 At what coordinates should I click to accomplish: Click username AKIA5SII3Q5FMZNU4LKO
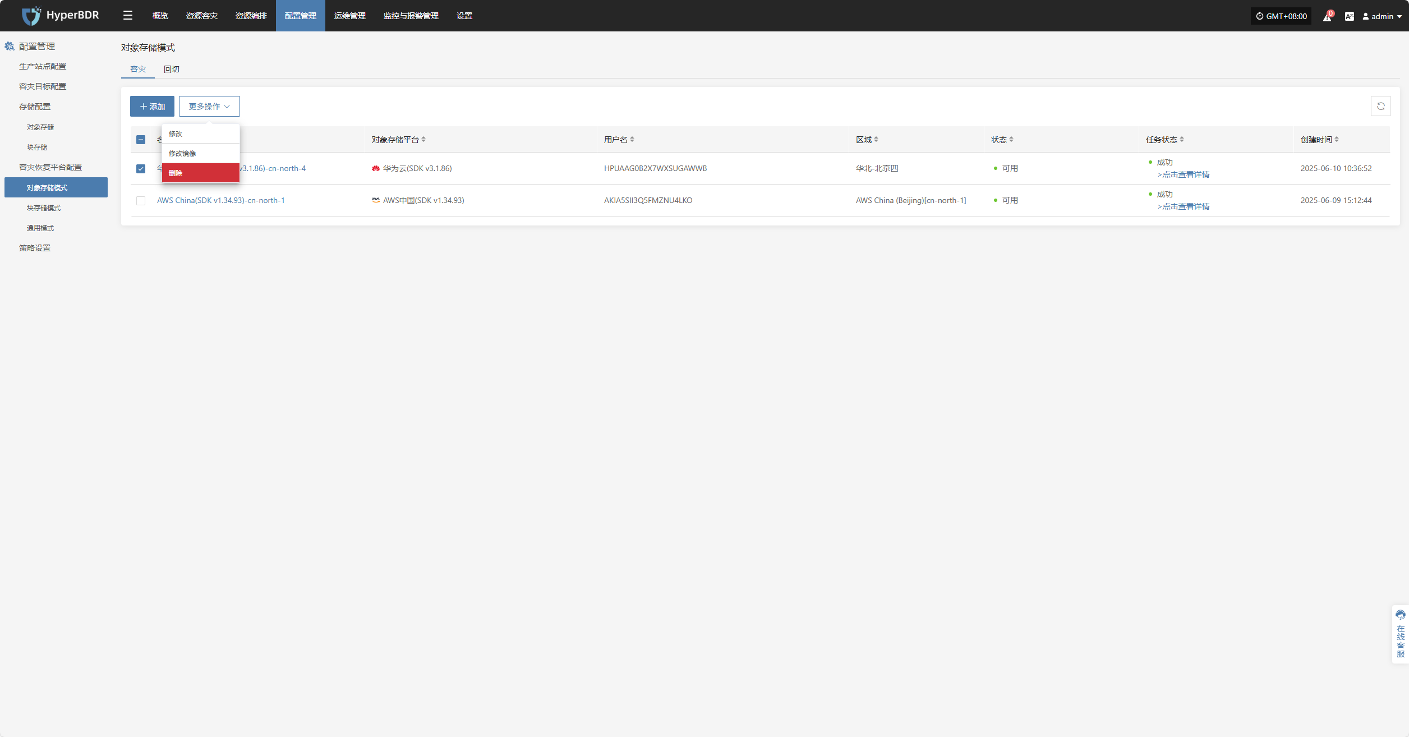coord(648,200)
